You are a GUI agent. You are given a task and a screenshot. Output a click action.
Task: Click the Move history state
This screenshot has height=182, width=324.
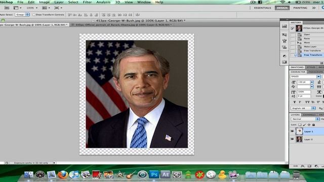pos(307,42)
